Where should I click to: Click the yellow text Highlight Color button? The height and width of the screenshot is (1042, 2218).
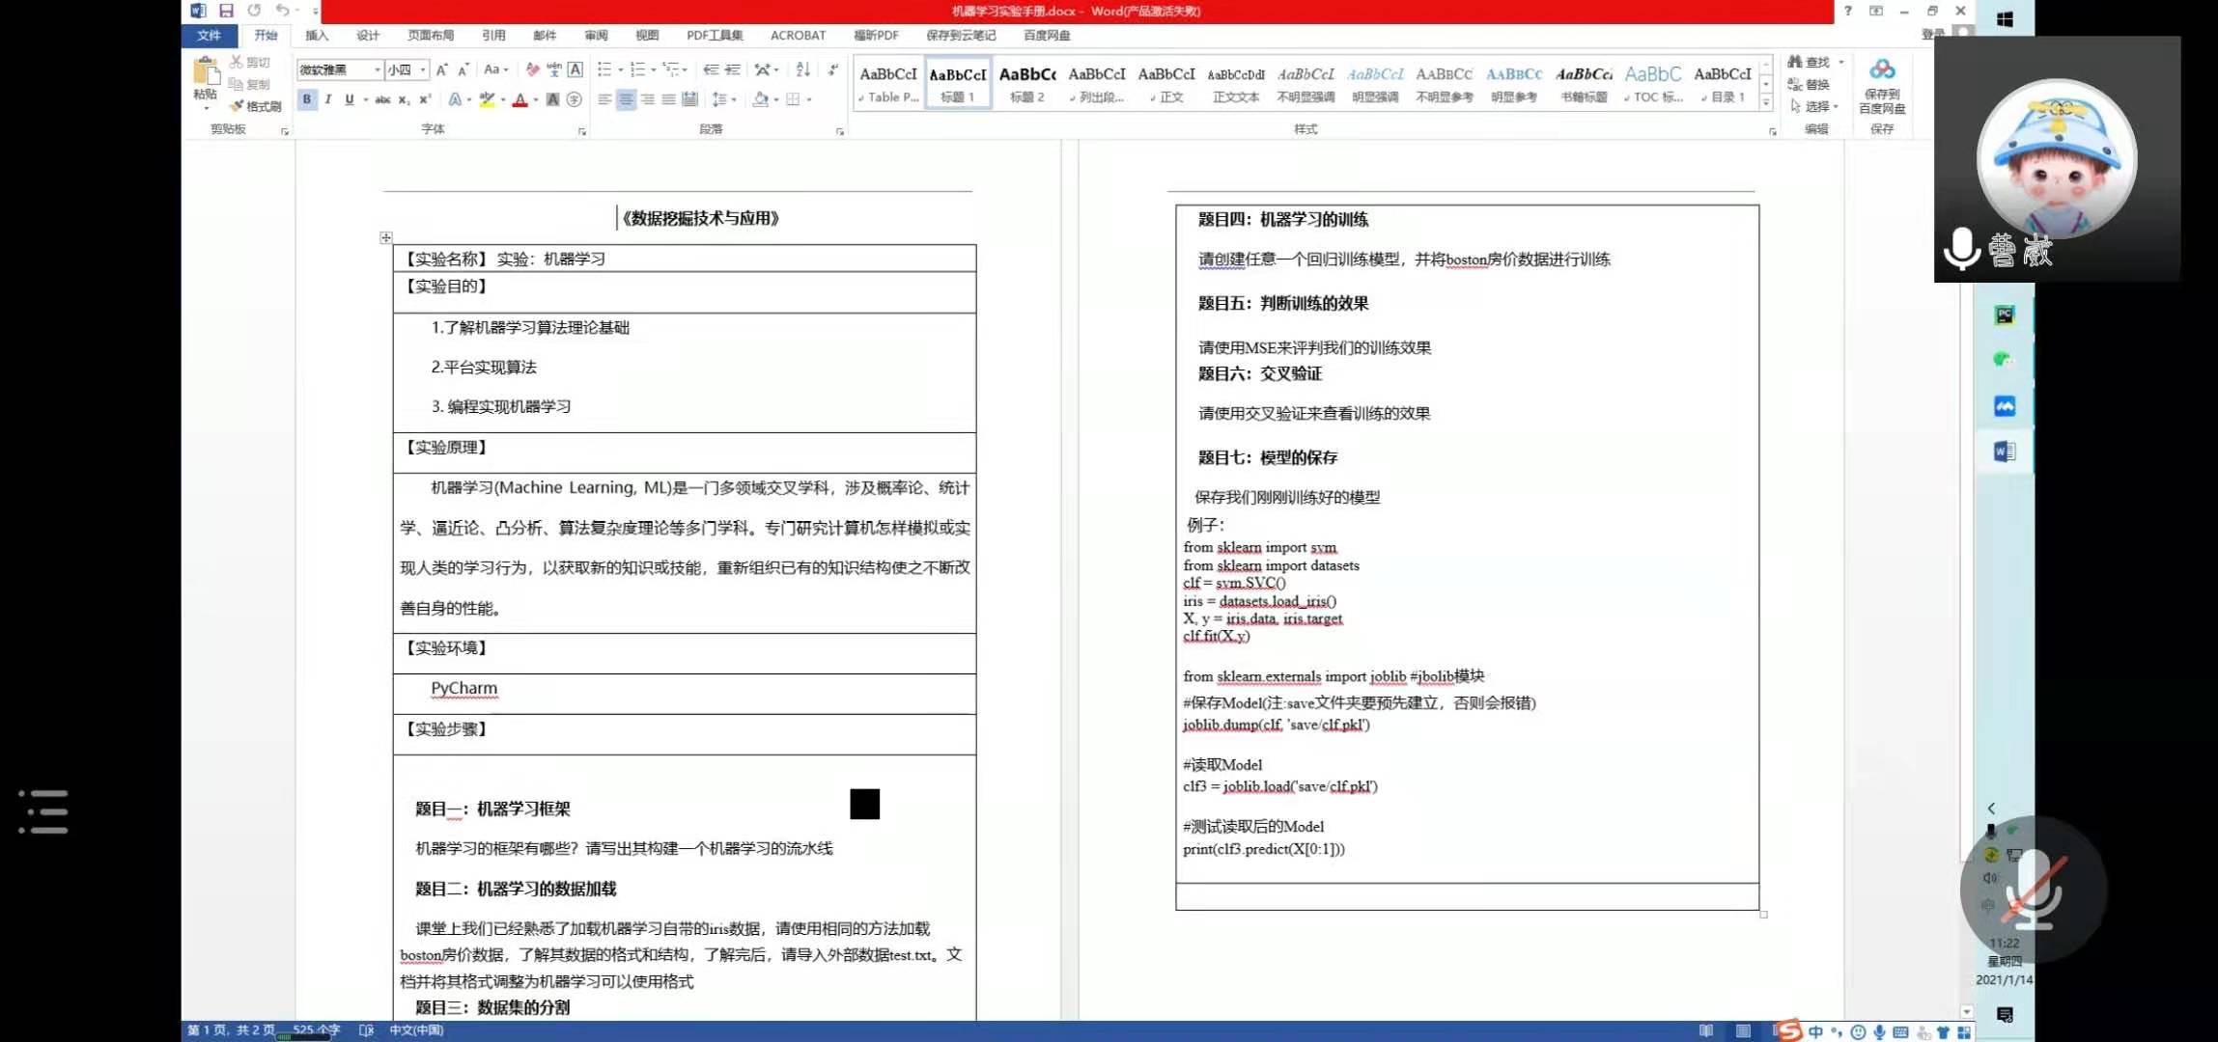point(487,99)
